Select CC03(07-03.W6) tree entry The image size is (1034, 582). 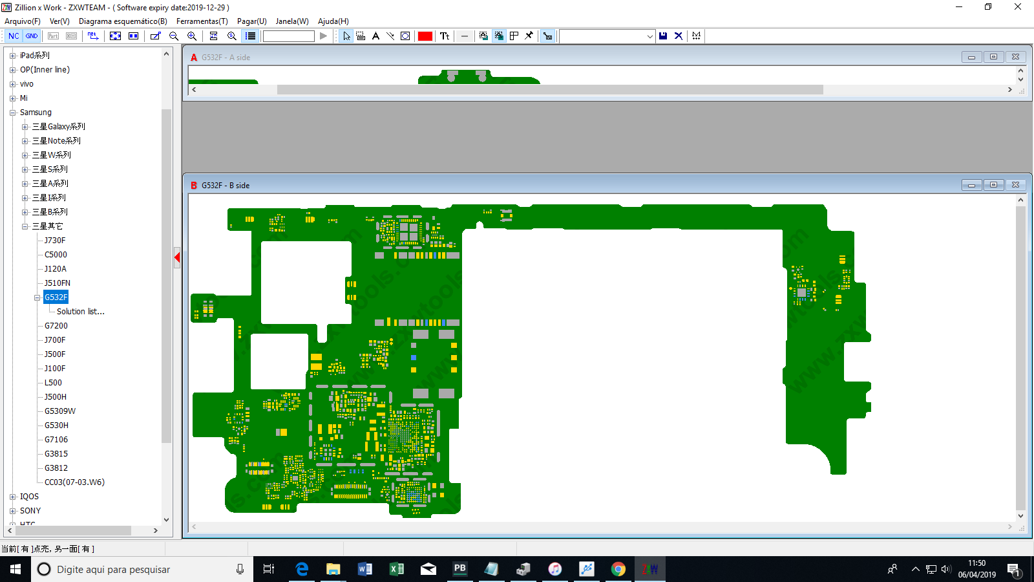click(74, 482)
